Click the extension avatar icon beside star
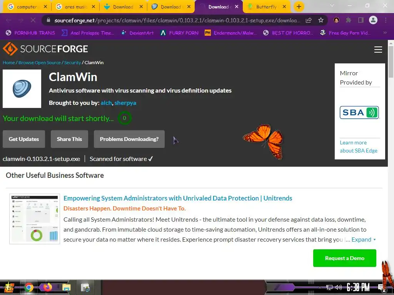 coord(336,20)
